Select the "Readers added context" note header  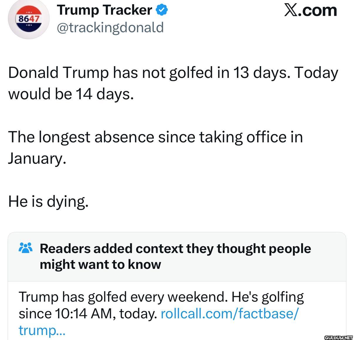coord(175,249)
